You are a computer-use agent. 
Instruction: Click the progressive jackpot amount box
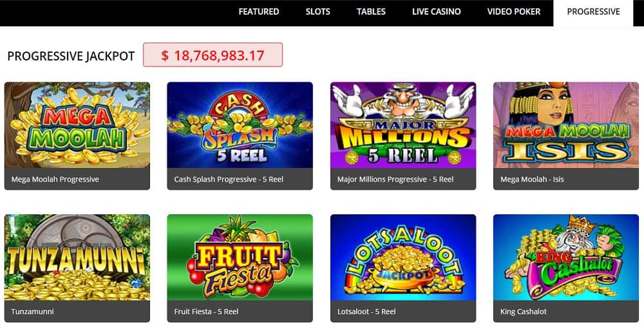(213, 55)
